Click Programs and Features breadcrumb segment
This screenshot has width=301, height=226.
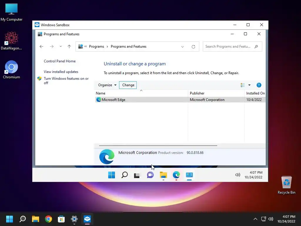[129, 46]
